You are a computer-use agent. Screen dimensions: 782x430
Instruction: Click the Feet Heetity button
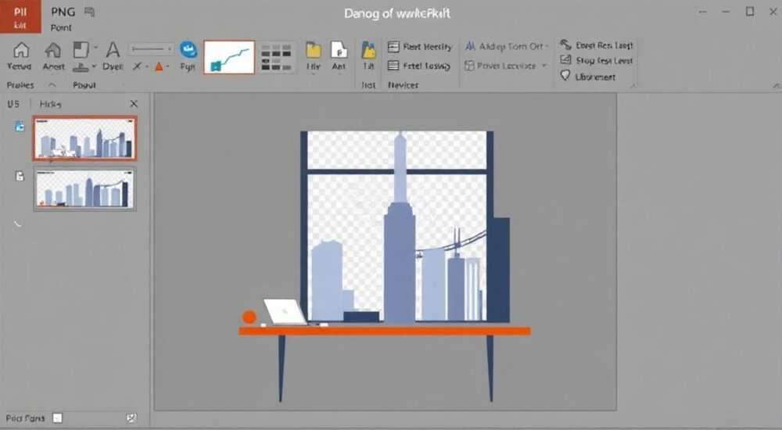point(420,47)
